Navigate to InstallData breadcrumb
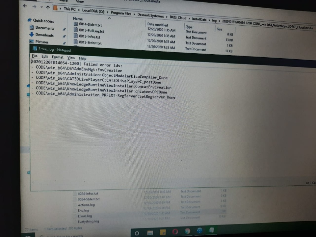 pos(199,19)
